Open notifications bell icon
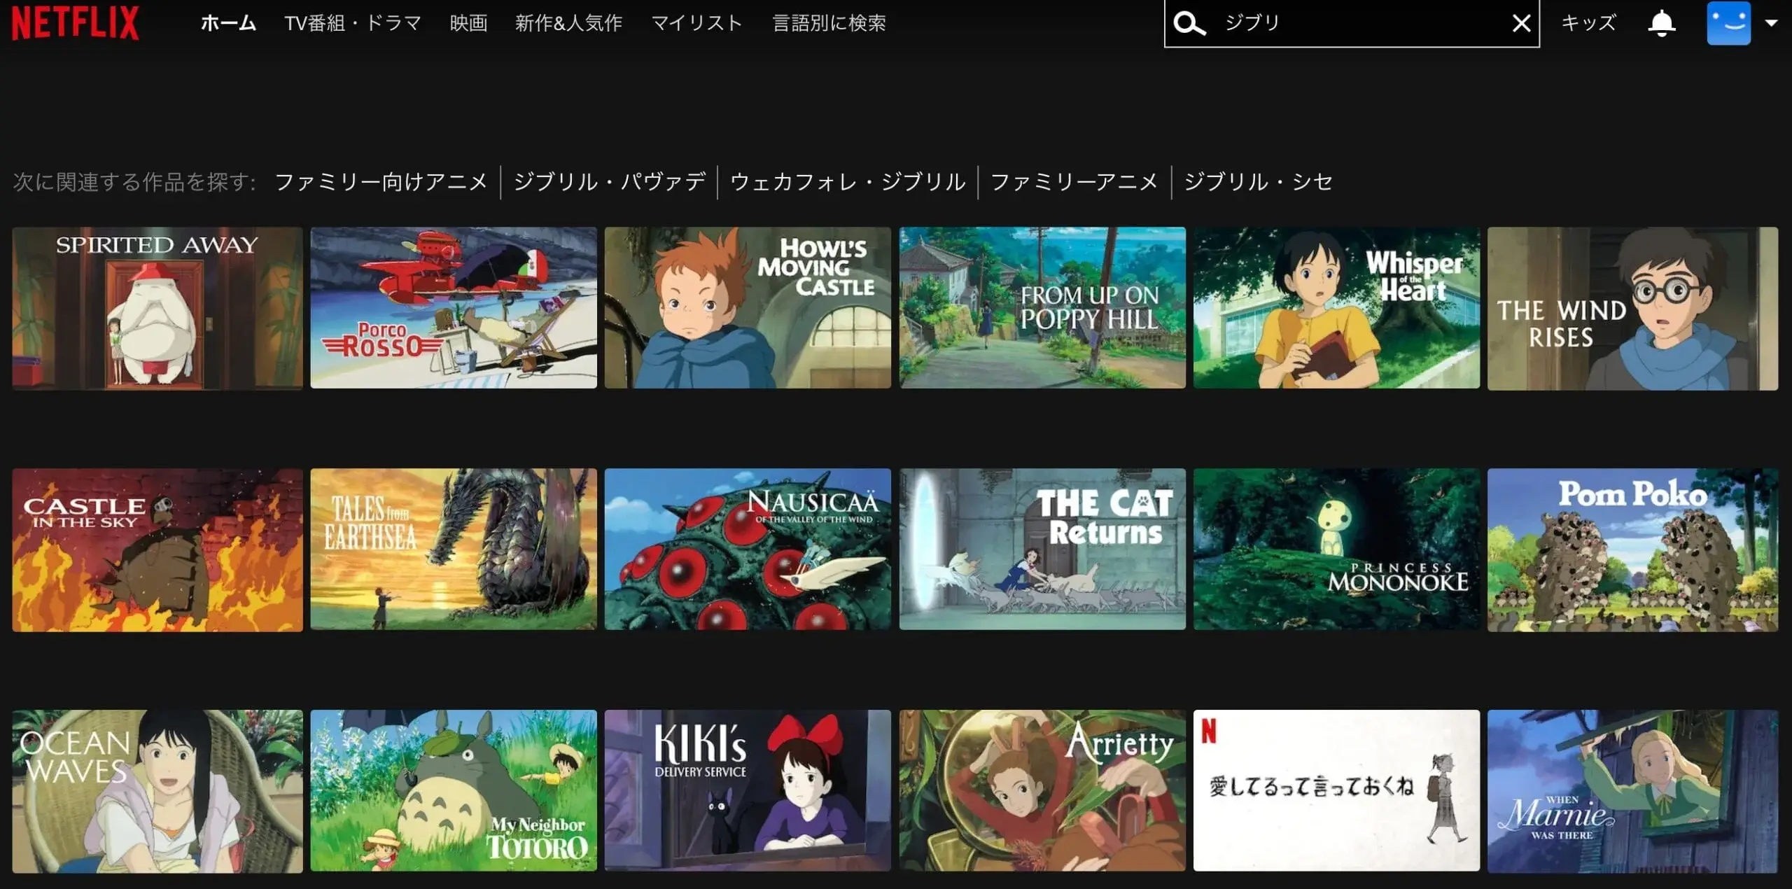 pyautogui.click(x=1662, y=23)
